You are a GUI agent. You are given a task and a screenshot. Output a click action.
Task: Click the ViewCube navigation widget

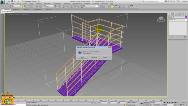(161, 19)
